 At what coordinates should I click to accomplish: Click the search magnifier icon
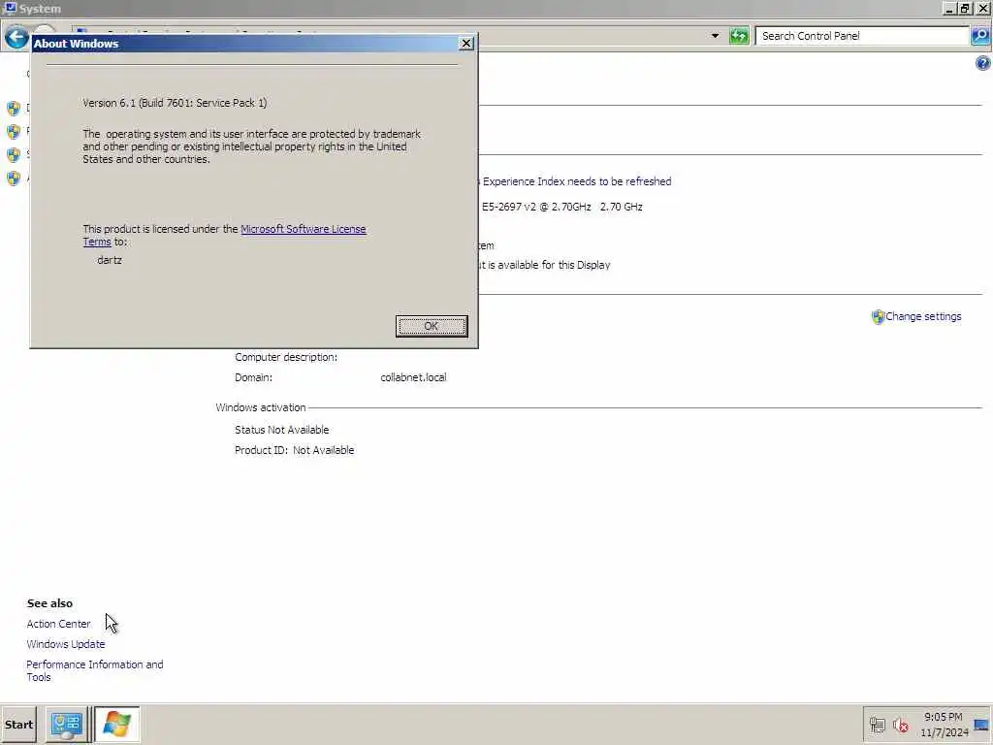(x=980, y=36)
